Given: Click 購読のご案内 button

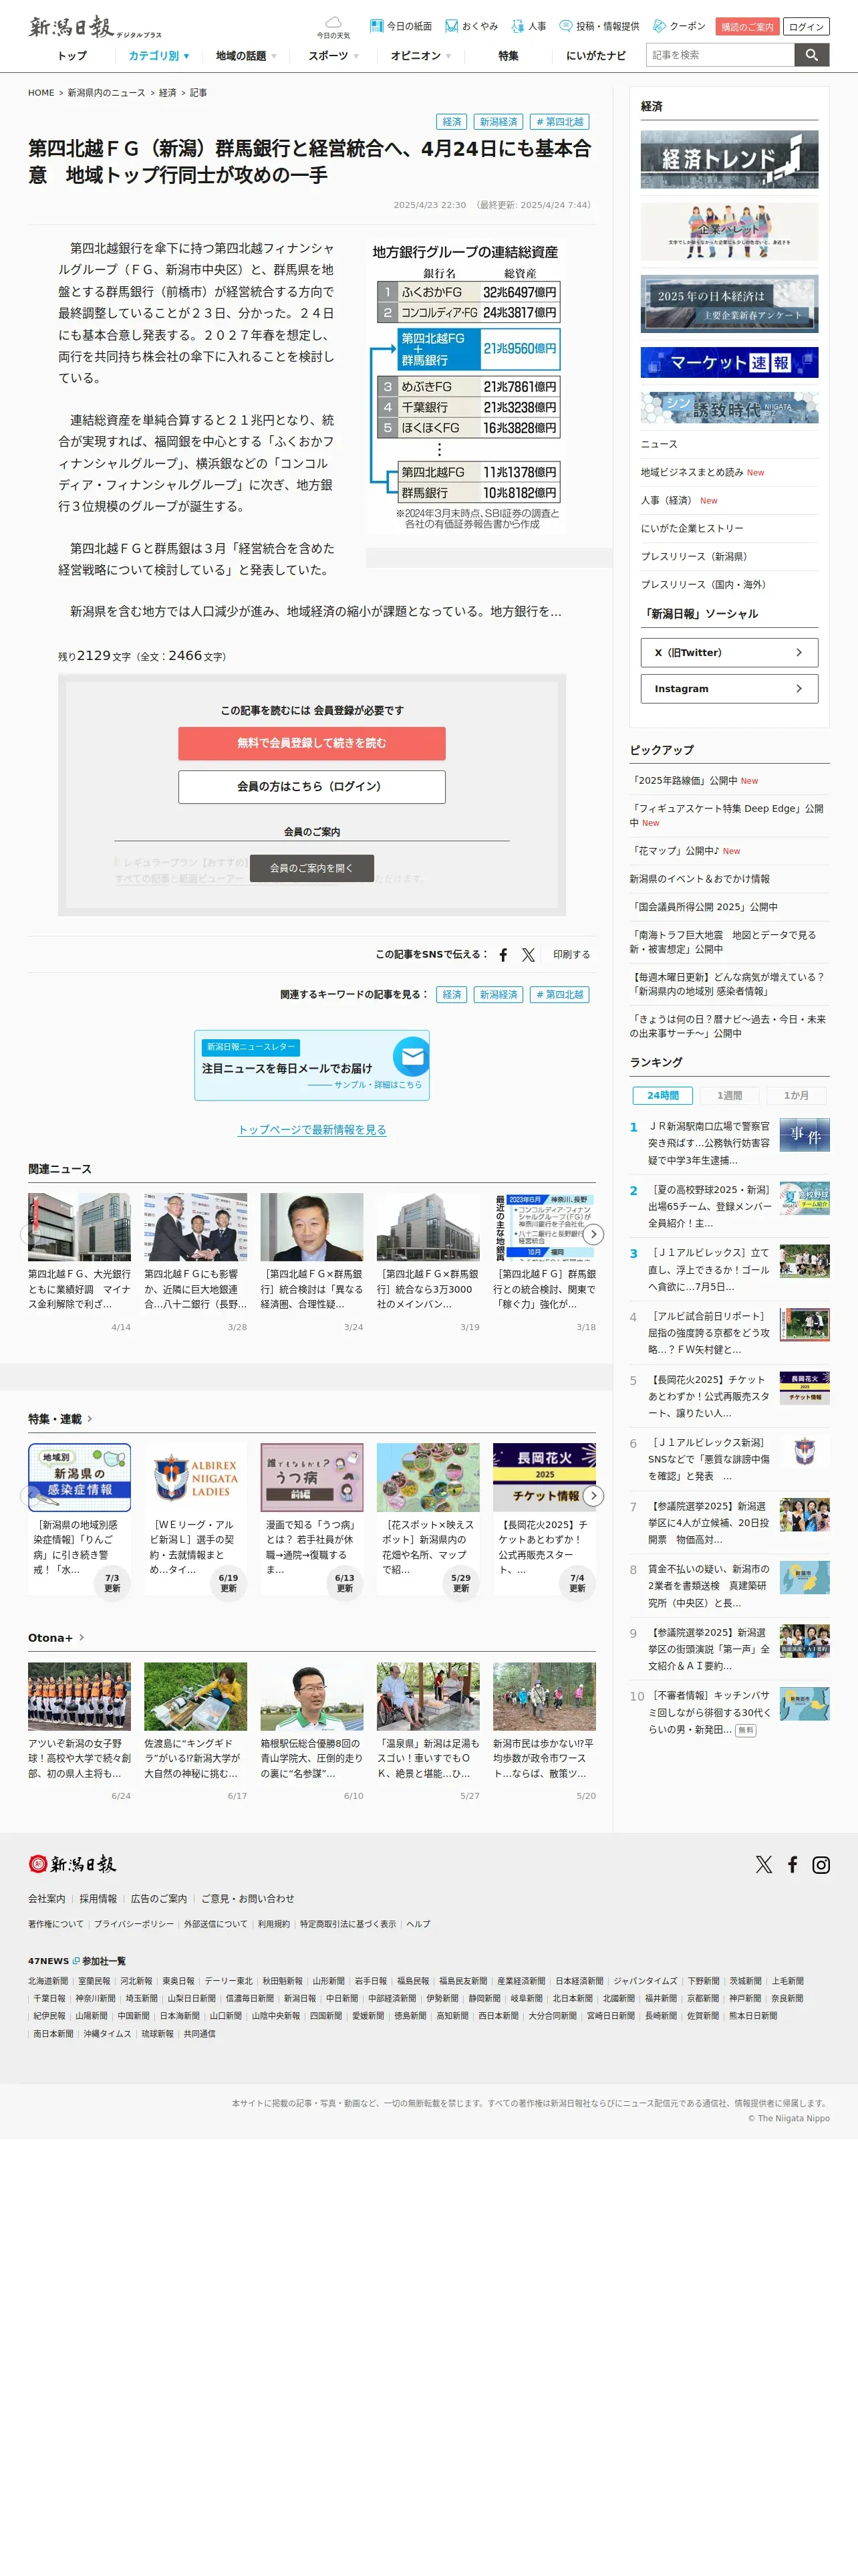Looking at the screenshot, I should point(747,27).
